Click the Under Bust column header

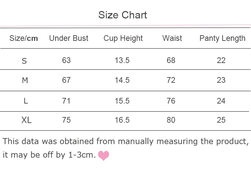[69, 38]
